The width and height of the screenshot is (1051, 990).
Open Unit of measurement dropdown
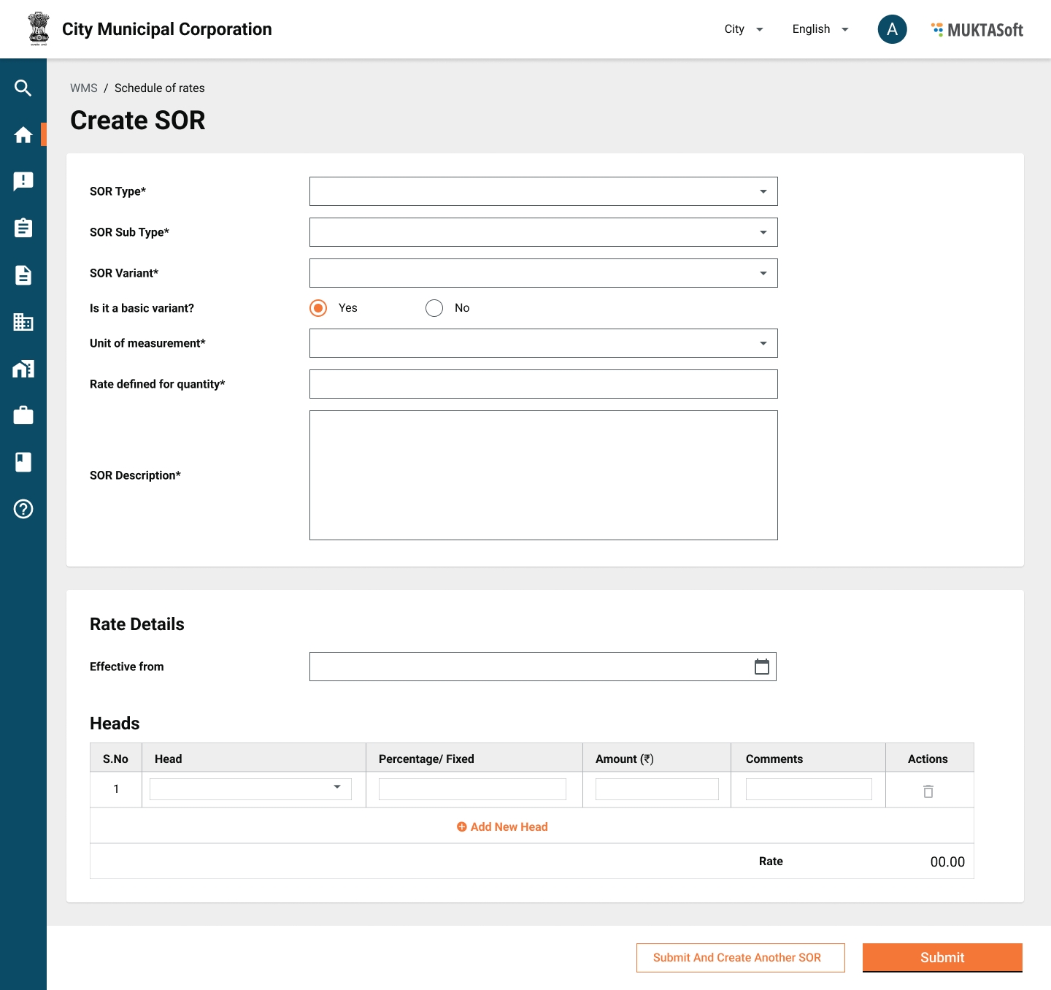tap(543, 343)
